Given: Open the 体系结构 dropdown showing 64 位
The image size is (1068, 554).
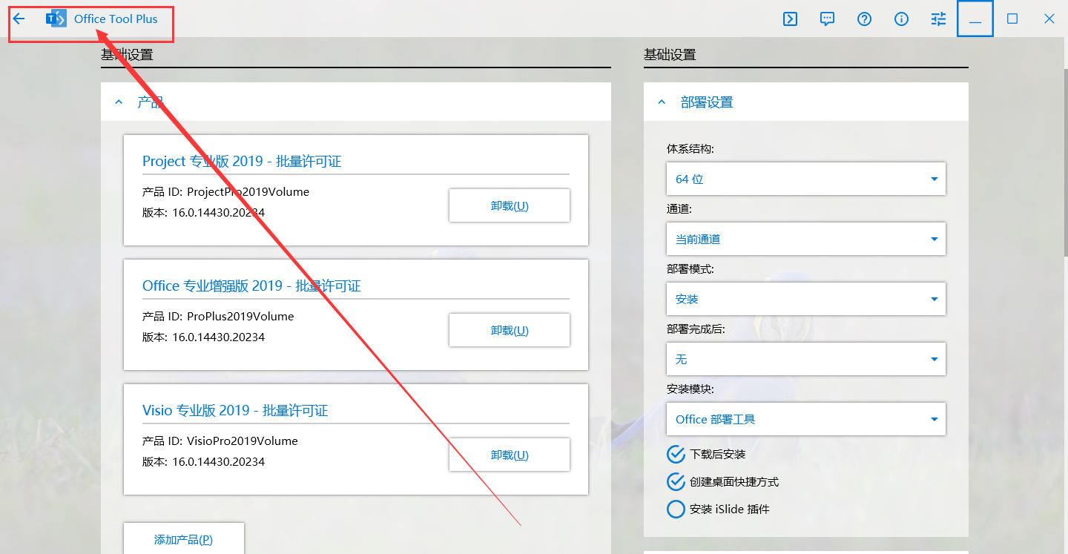Looking at the screenshot, I should pyautogui.click(x=806, y=179).
